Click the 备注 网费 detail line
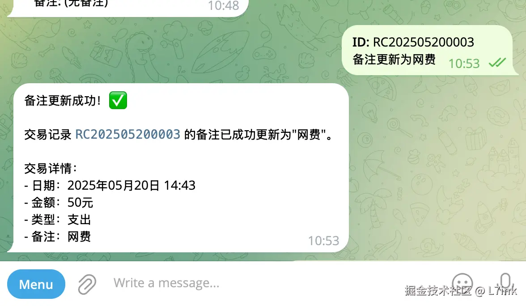526x306 pixels. (58, 237)
